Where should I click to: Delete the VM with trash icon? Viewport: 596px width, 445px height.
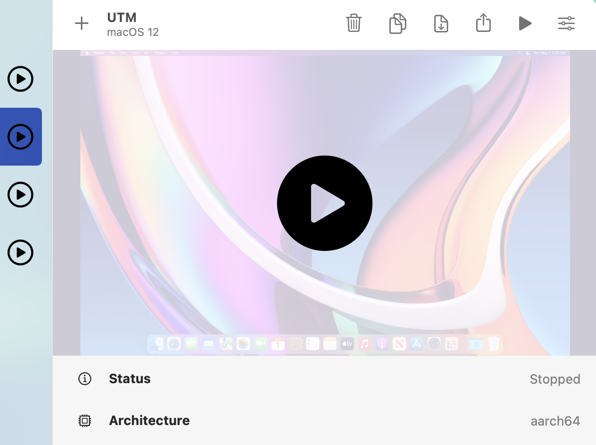(x=353, y=23)
